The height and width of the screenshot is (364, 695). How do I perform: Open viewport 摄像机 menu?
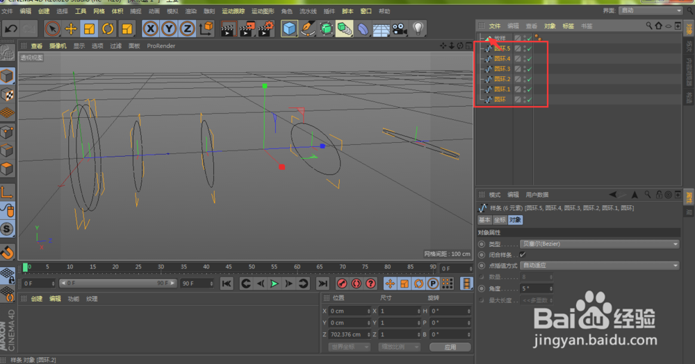coord(58,46)
